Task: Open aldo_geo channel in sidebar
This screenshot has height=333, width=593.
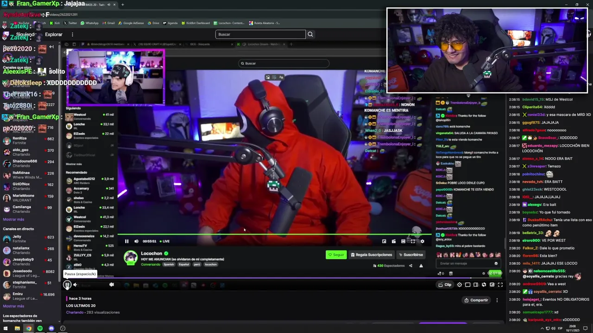Action: coord(29,152)
